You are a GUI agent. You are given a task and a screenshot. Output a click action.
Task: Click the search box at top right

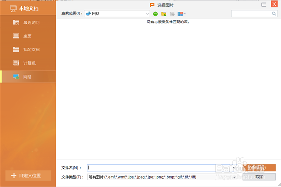coord(254,14)
